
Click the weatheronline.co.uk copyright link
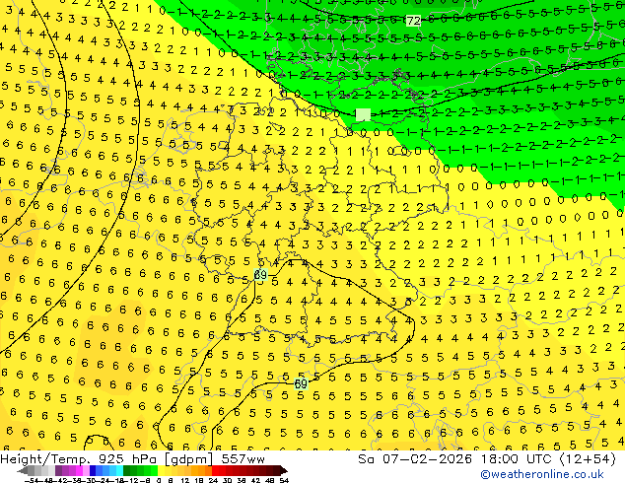click(541, 474)
